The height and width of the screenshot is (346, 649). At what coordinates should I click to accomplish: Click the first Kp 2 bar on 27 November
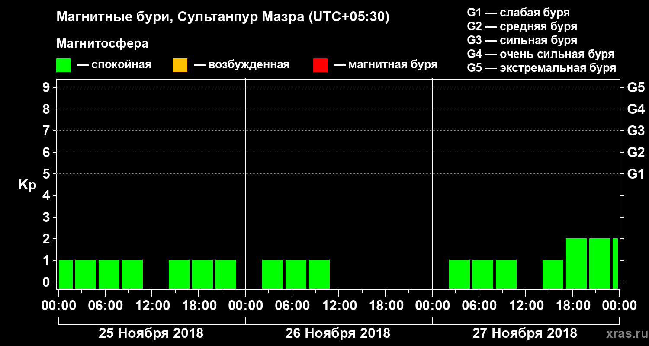576,263
